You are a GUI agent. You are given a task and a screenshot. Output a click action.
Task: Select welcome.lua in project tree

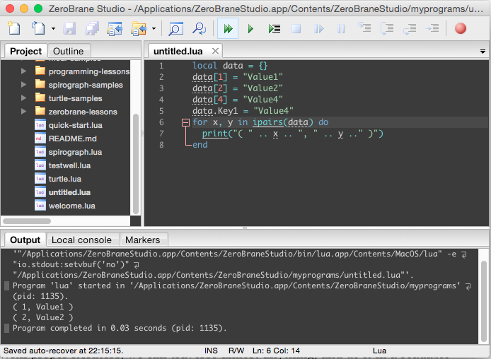point(71,206)
